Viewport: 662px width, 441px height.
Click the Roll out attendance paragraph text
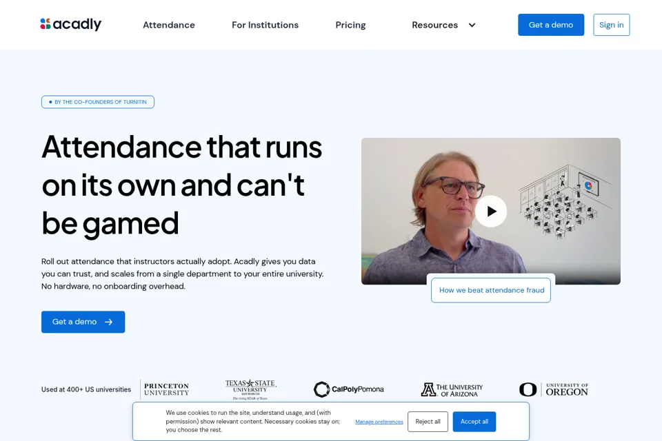point(182,274)
